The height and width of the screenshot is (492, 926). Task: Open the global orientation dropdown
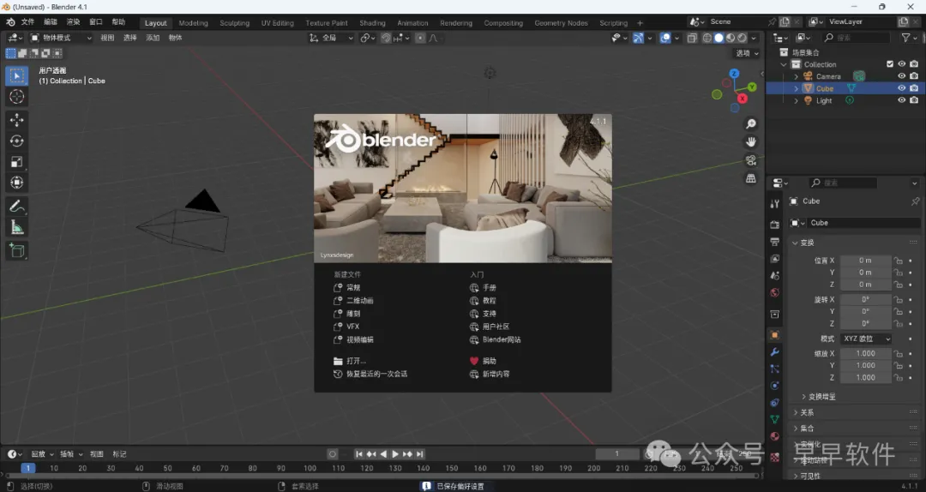[x=331, y=38]
